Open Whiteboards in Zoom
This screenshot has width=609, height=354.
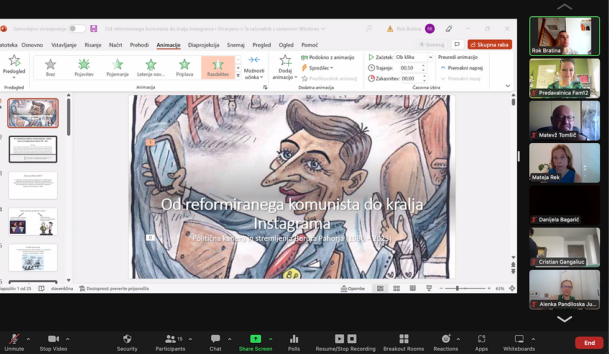point(519,342)
